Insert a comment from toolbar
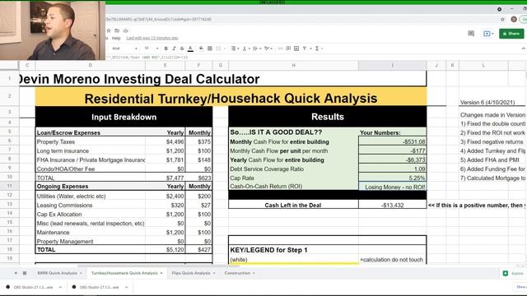 point(288,49)
